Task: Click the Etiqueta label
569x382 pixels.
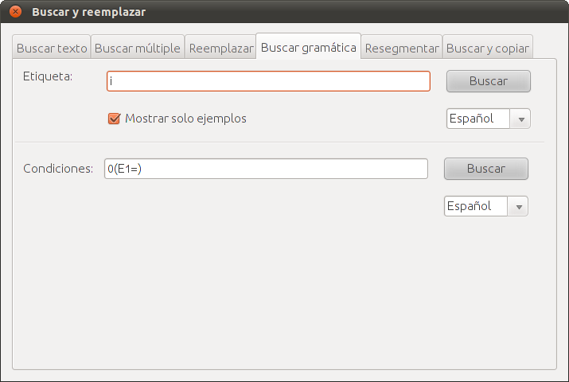Action: coord(48,76)
